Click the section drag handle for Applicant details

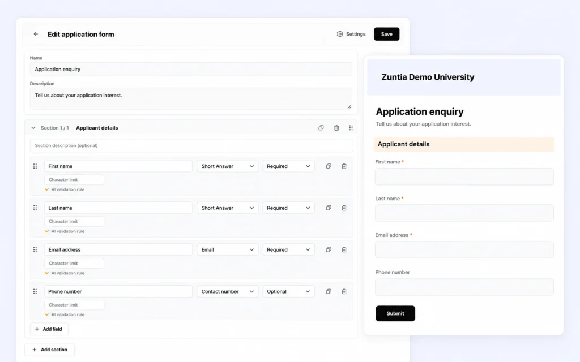tap(351, 128)
